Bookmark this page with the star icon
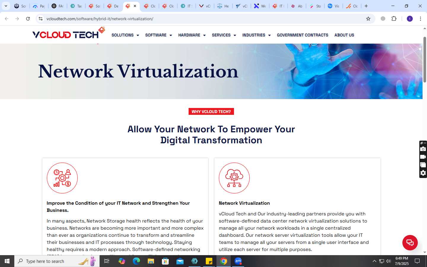 (368, 19)
